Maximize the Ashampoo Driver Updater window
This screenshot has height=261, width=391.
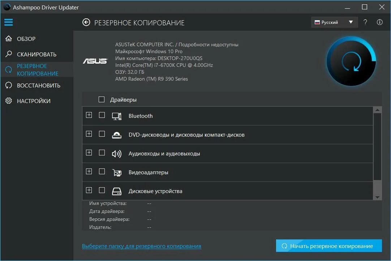coord(365,7)
